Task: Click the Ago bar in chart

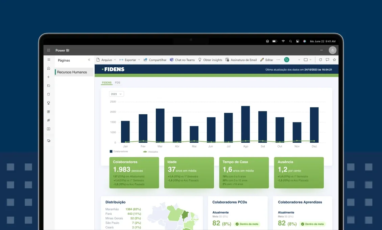Action: (245, 124)
